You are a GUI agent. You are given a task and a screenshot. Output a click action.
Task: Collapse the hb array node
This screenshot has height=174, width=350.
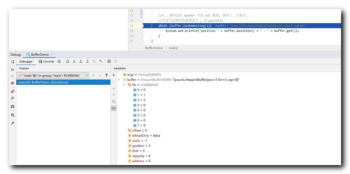[124, 85]
